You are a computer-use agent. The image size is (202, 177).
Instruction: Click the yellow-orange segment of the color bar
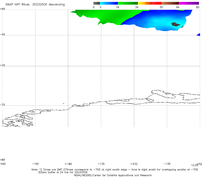tap(145, 3)
